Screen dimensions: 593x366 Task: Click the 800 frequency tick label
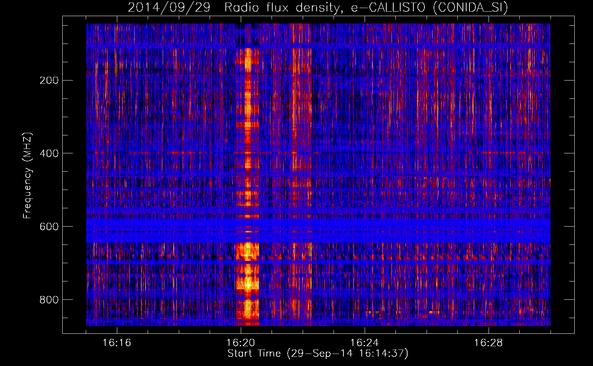pyautogui.click(x=49, y=300)
